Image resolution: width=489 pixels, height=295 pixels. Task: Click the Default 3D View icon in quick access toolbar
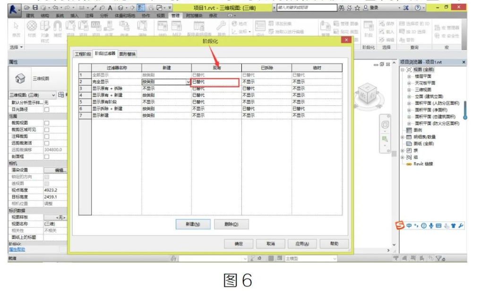pyautogui.click(x=120, y=8)
